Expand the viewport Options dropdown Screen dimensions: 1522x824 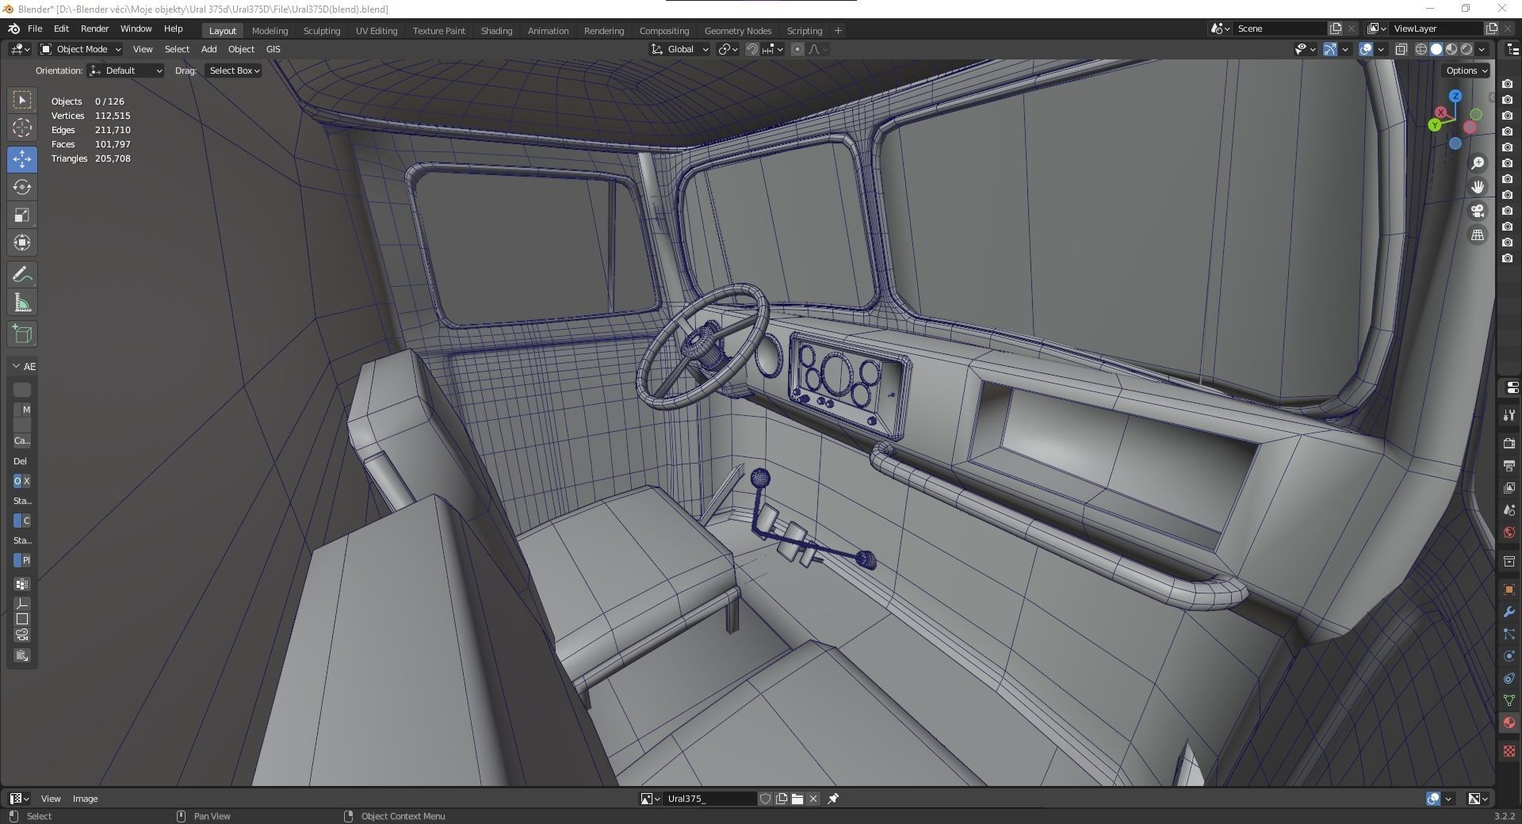[x=1467, y=71]
